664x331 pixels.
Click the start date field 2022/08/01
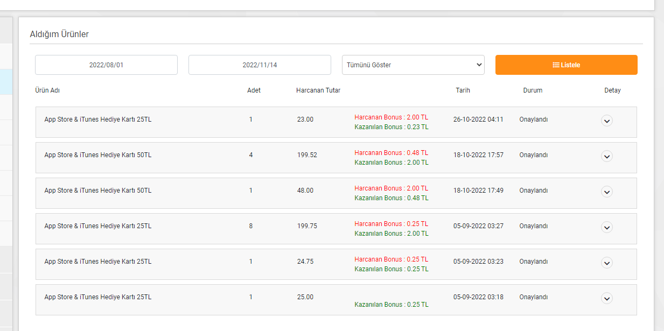[x=106, y=65]
